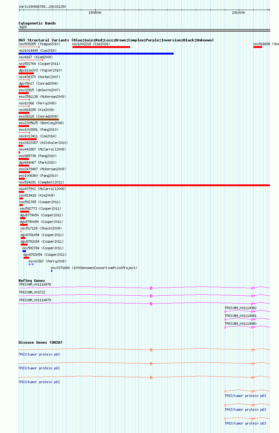Click the brown complex bar of esv28218
Viewport: 279px width, 433px height.
(x=39, y=119)
